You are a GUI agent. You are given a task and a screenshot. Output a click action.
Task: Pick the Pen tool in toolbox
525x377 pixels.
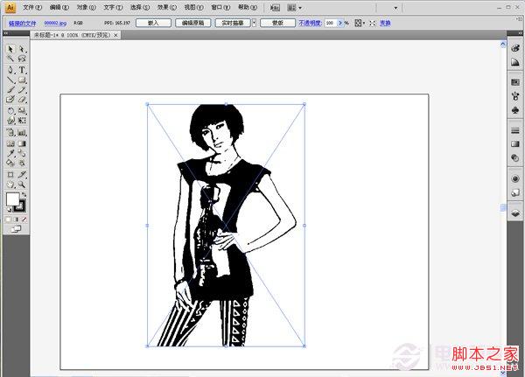10,69
